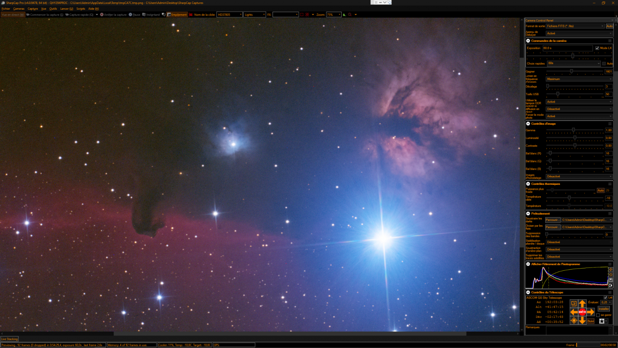Click the Instantané snapshot tool
This screenshot has height=348, width=618.
(151, 15)
